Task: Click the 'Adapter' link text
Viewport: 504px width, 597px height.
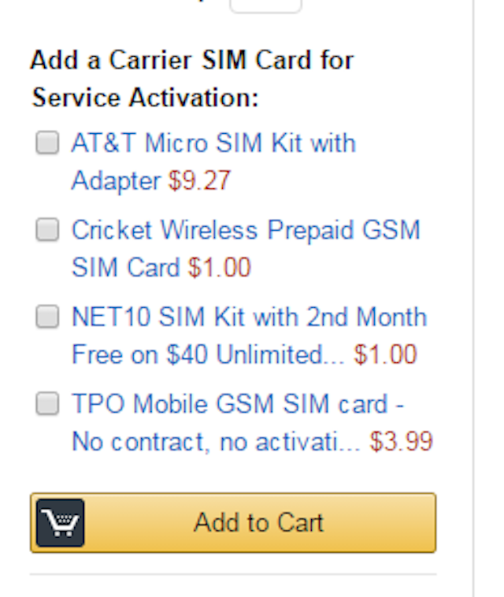Action: [116, 181]
